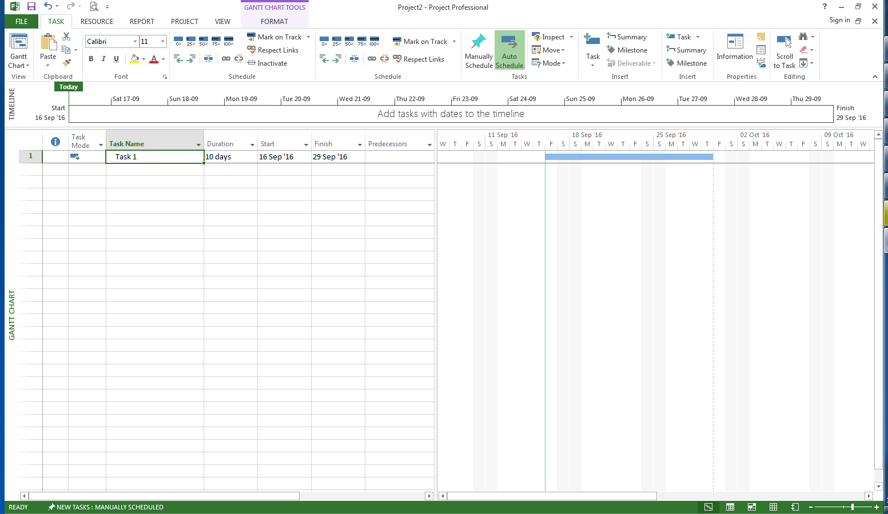Click the Scroll to Task icon
888x514 pixels.
(x=784, y=43)
